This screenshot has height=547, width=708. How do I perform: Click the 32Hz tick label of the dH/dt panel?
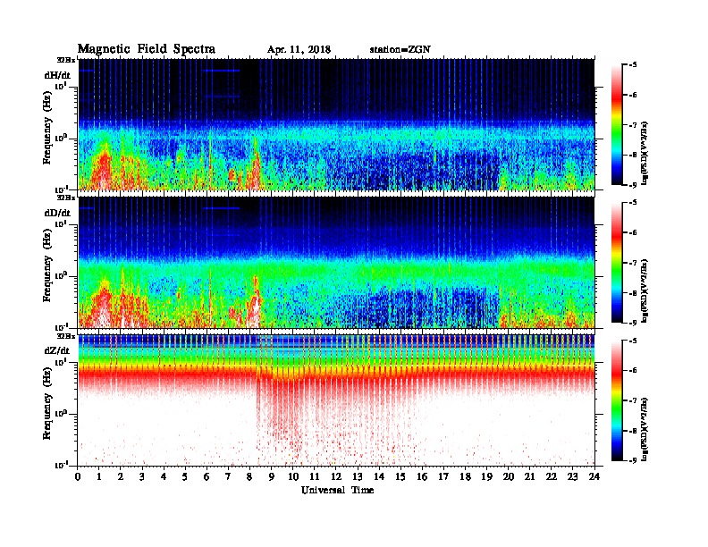point(66,60)
